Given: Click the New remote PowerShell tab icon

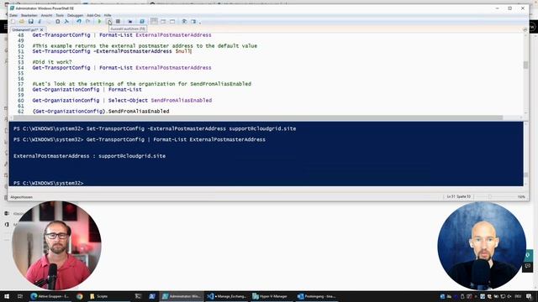Looking at the screenshot, I should tap(129, 22).
